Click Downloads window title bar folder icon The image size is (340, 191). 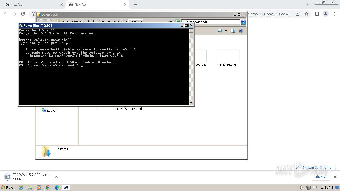point(39,15)
